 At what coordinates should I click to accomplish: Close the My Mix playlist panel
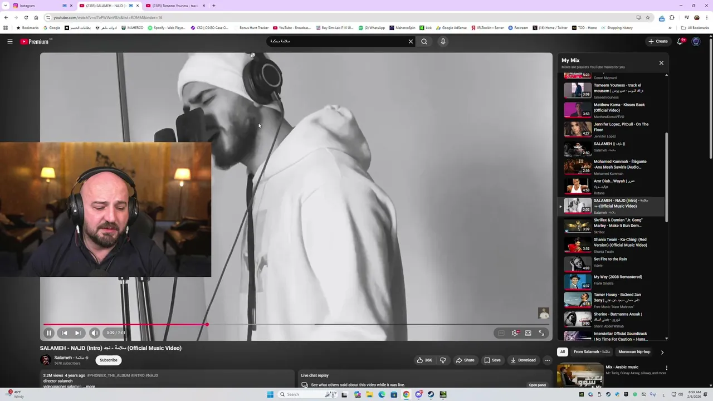click(x=661, y=63)
